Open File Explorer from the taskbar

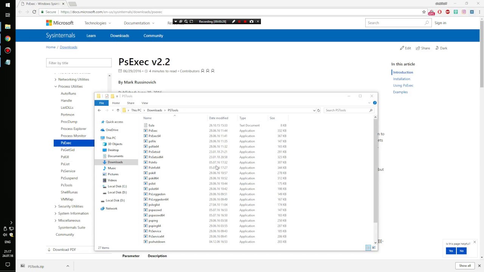pyautogui.click(x=8, y=27)
